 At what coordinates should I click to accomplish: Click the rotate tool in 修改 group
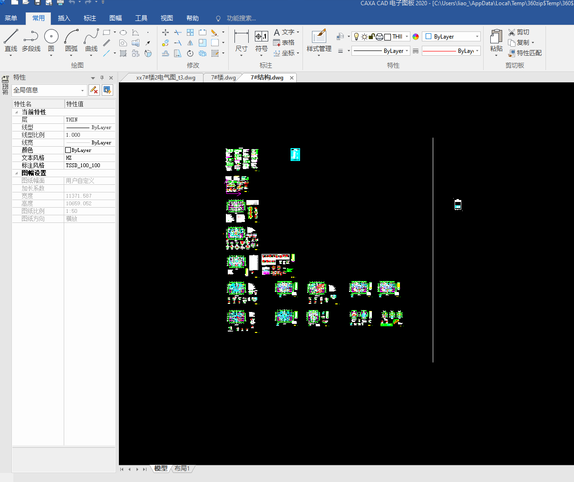190,53
